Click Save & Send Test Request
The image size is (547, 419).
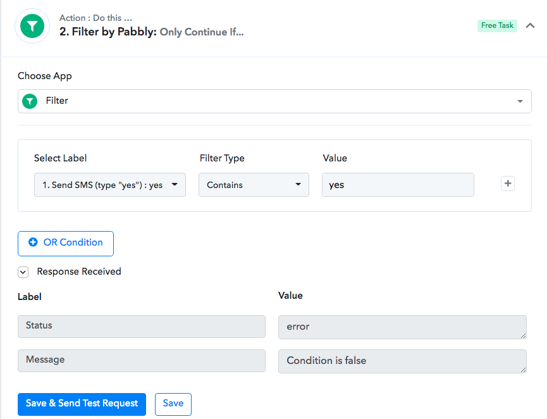[82, 404]
